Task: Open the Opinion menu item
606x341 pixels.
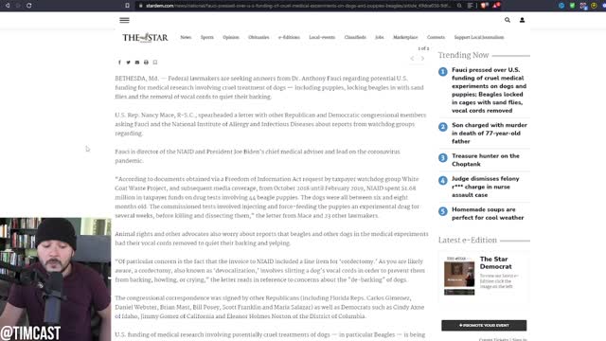Action: tap(231, 37)
